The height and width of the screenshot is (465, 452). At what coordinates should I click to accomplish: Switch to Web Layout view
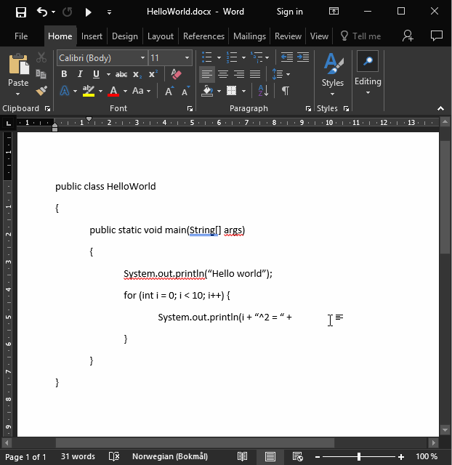pyautogui.click(x=297, y=456)
